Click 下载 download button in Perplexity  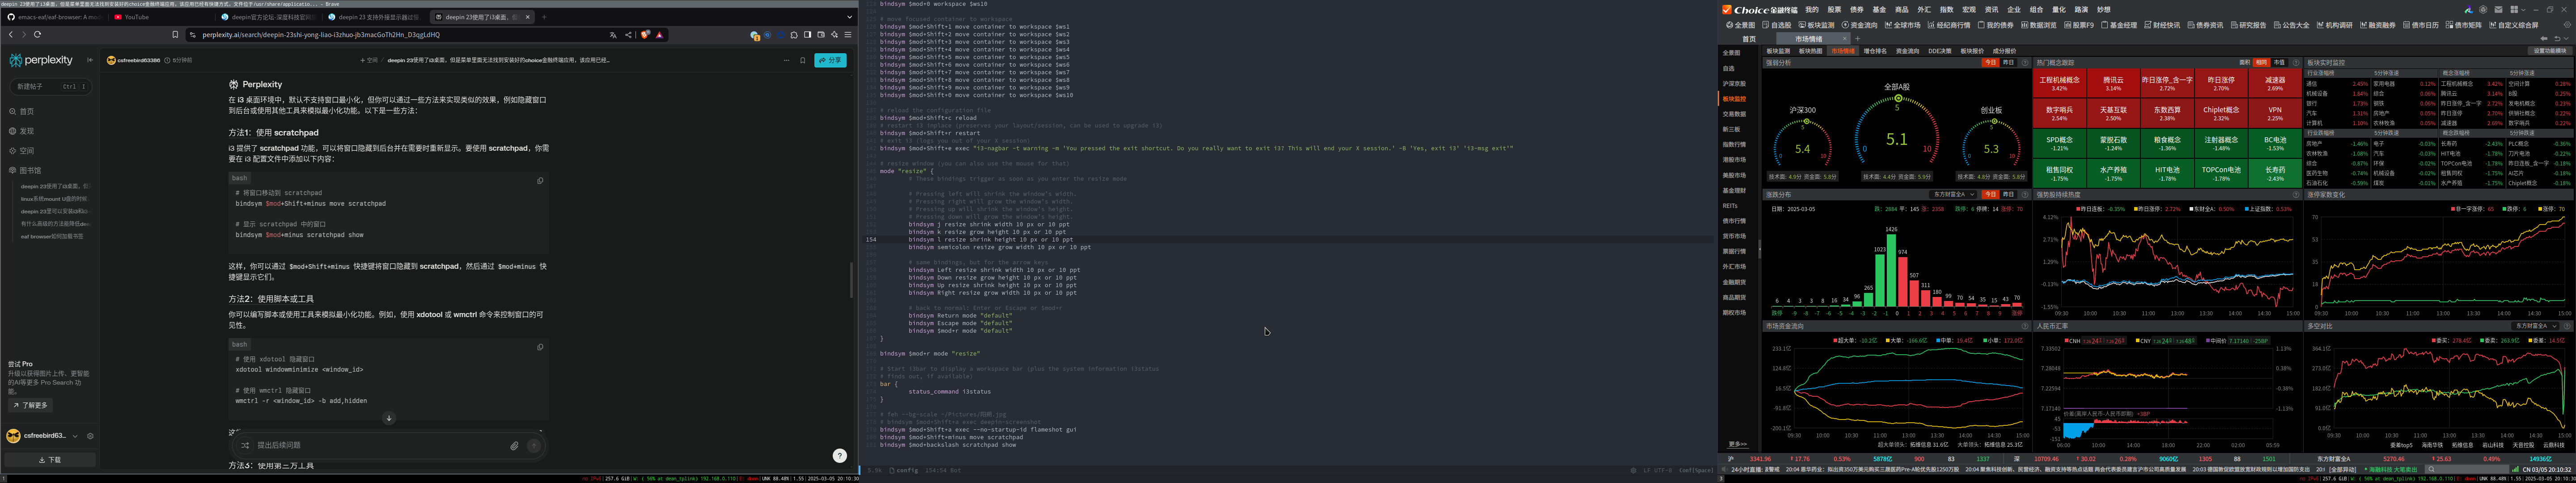[x=50, y=460]
